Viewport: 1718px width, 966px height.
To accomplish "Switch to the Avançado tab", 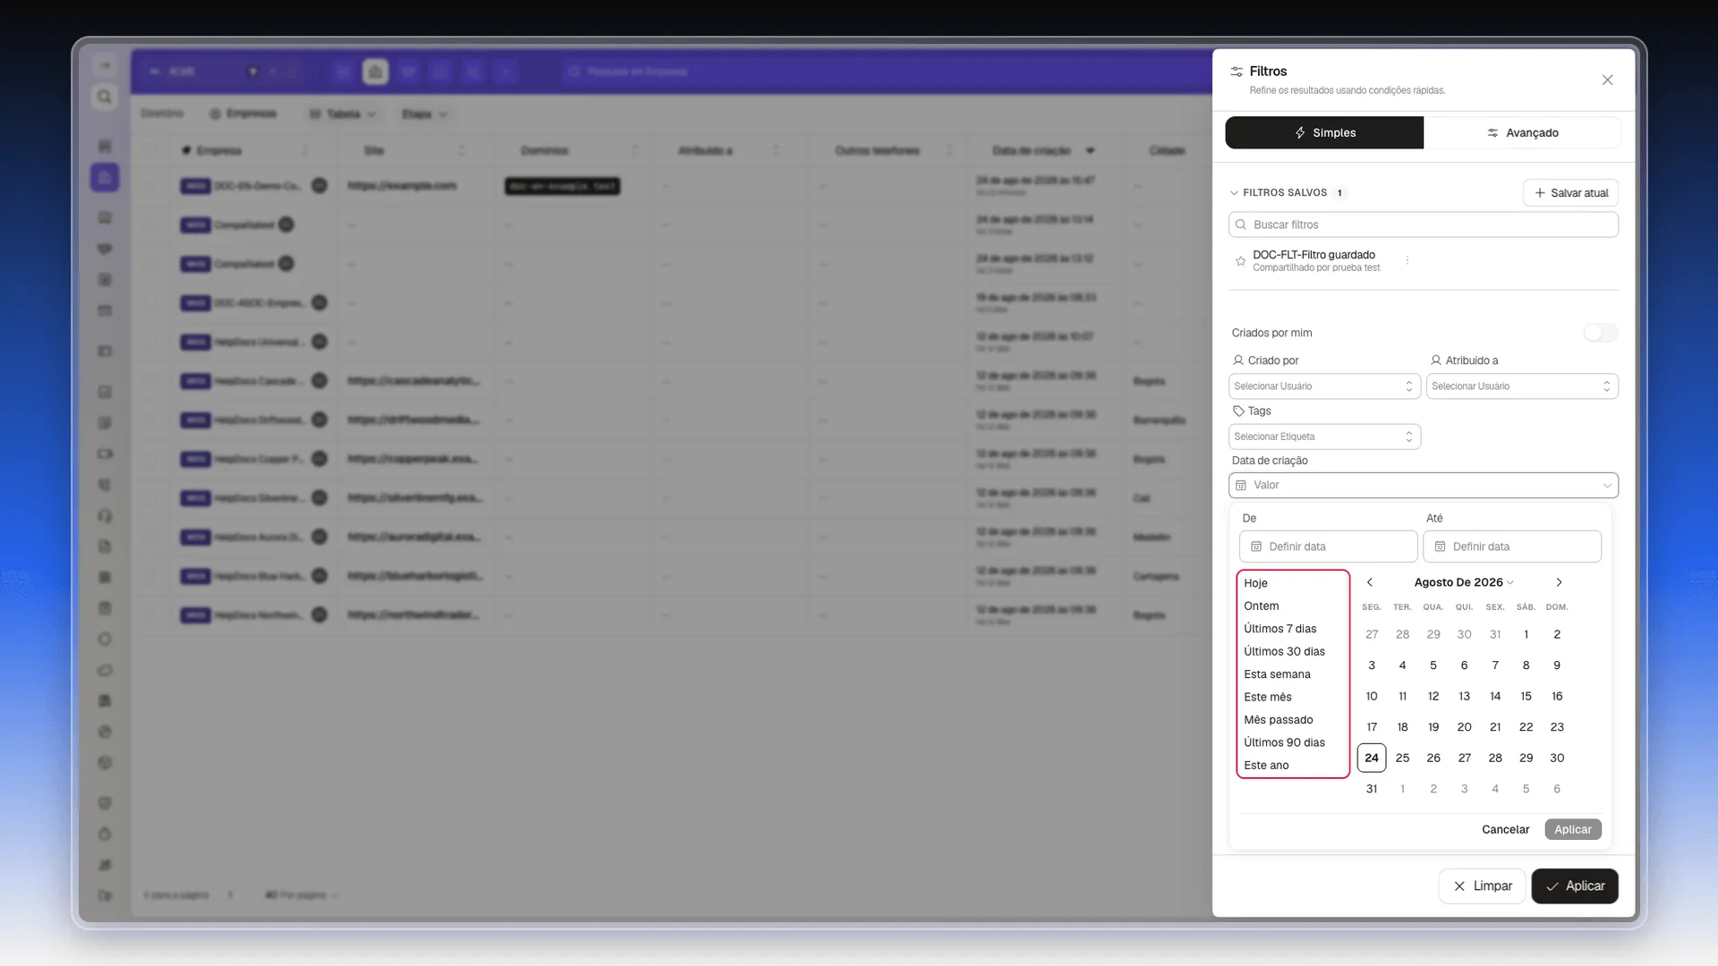I will click(1522, 132).
